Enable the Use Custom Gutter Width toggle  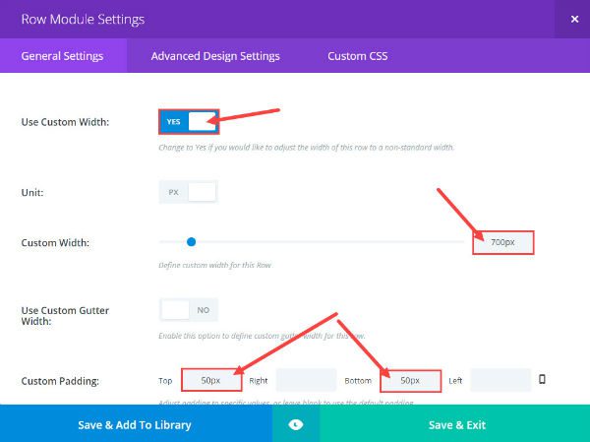click(x=189, y=310)
